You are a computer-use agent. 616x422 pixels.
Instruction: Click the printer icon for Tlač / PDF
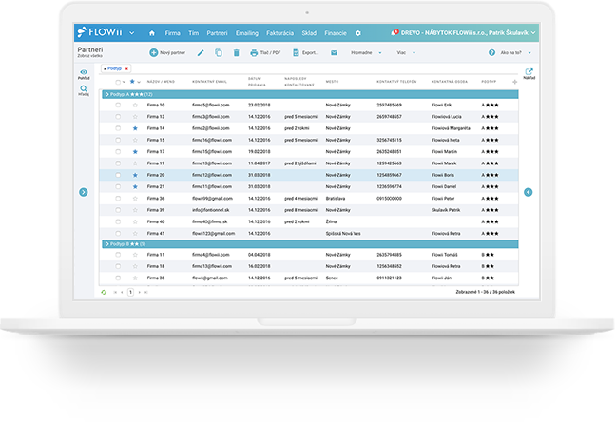click(254, 52)
